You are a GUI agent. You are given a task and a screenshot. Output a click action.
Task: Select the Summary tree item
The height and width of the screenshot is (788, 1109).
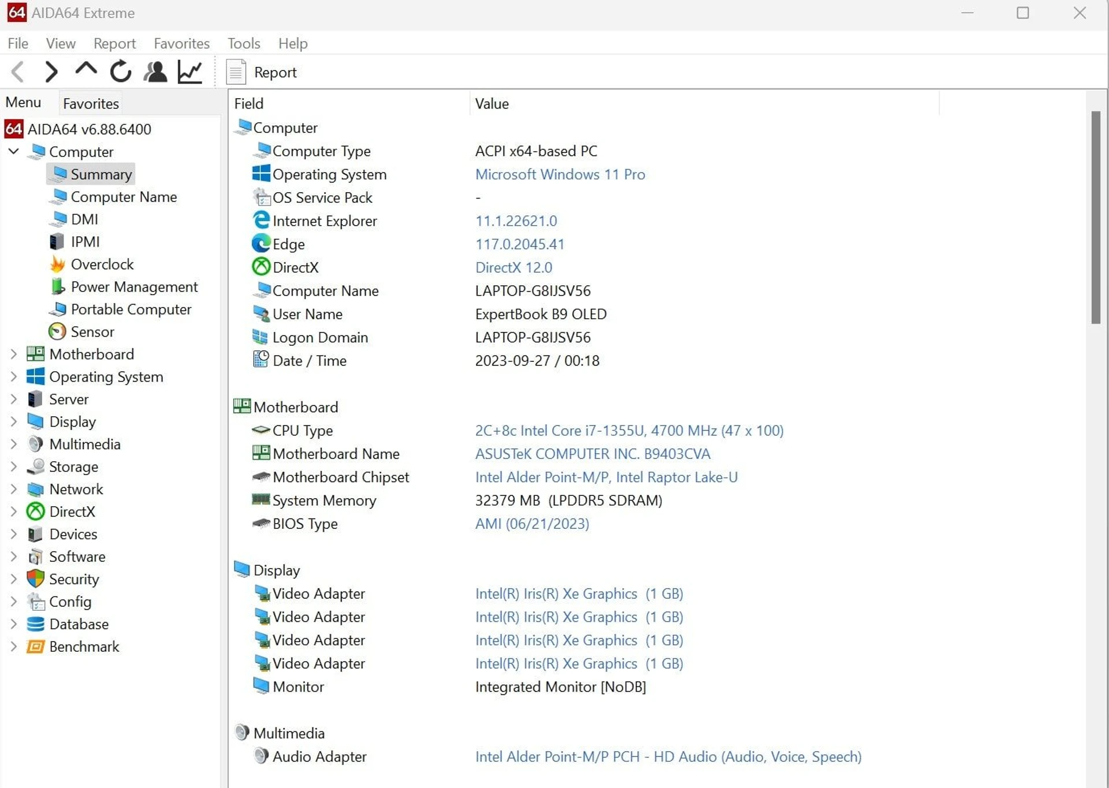91,174
